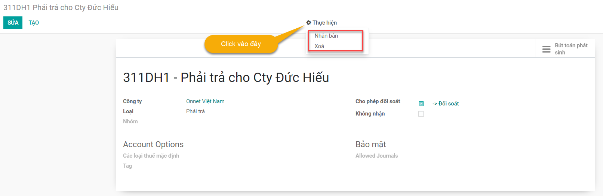Click the Tag field label

tap(127, 166)
